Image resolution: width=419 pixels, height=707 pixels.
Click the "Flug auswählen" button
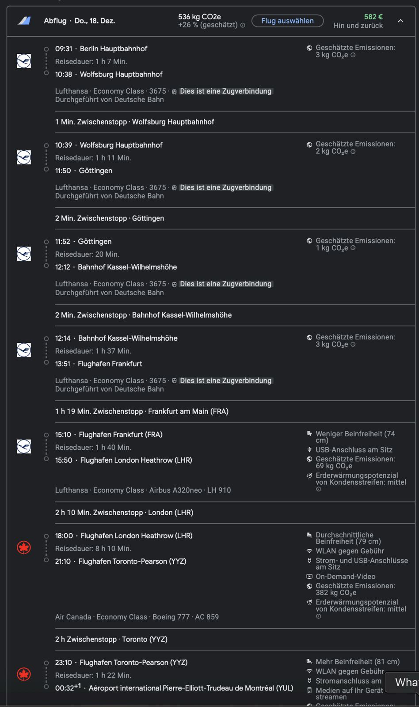[287, 21]
